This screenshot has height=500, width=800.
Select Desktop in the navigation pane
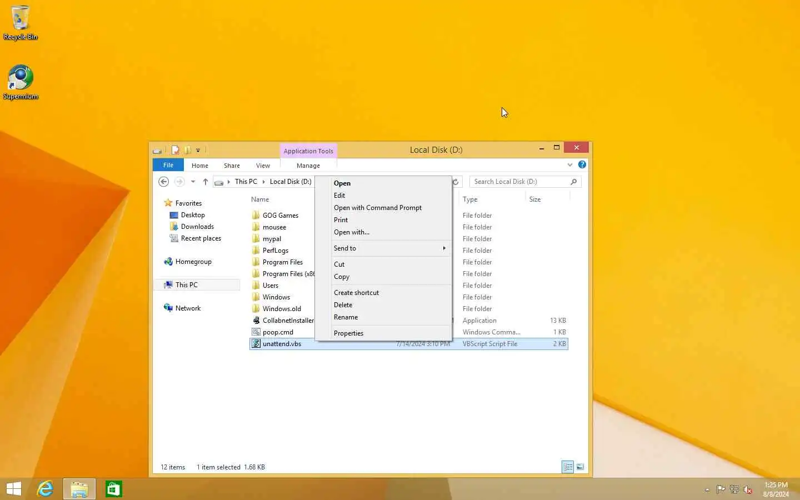(x=193, y=215)
